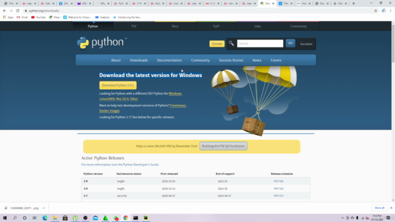Click the Python logo on the site header
Image resolution: width=395 pixels, height=222 pixels.
[102, 43]
